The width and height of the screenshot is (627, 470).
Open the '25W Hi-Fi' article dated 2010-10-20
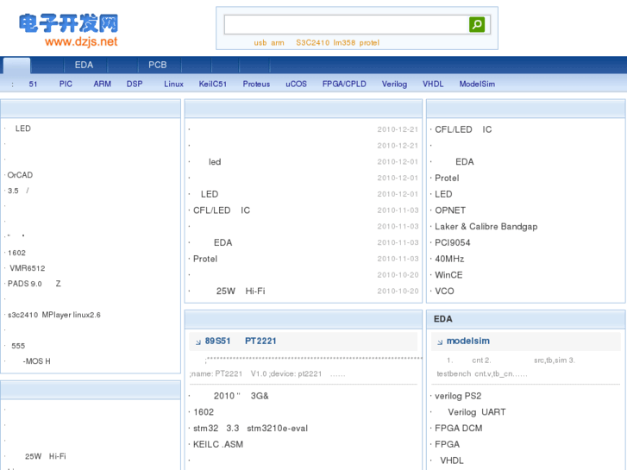[241, 291]
